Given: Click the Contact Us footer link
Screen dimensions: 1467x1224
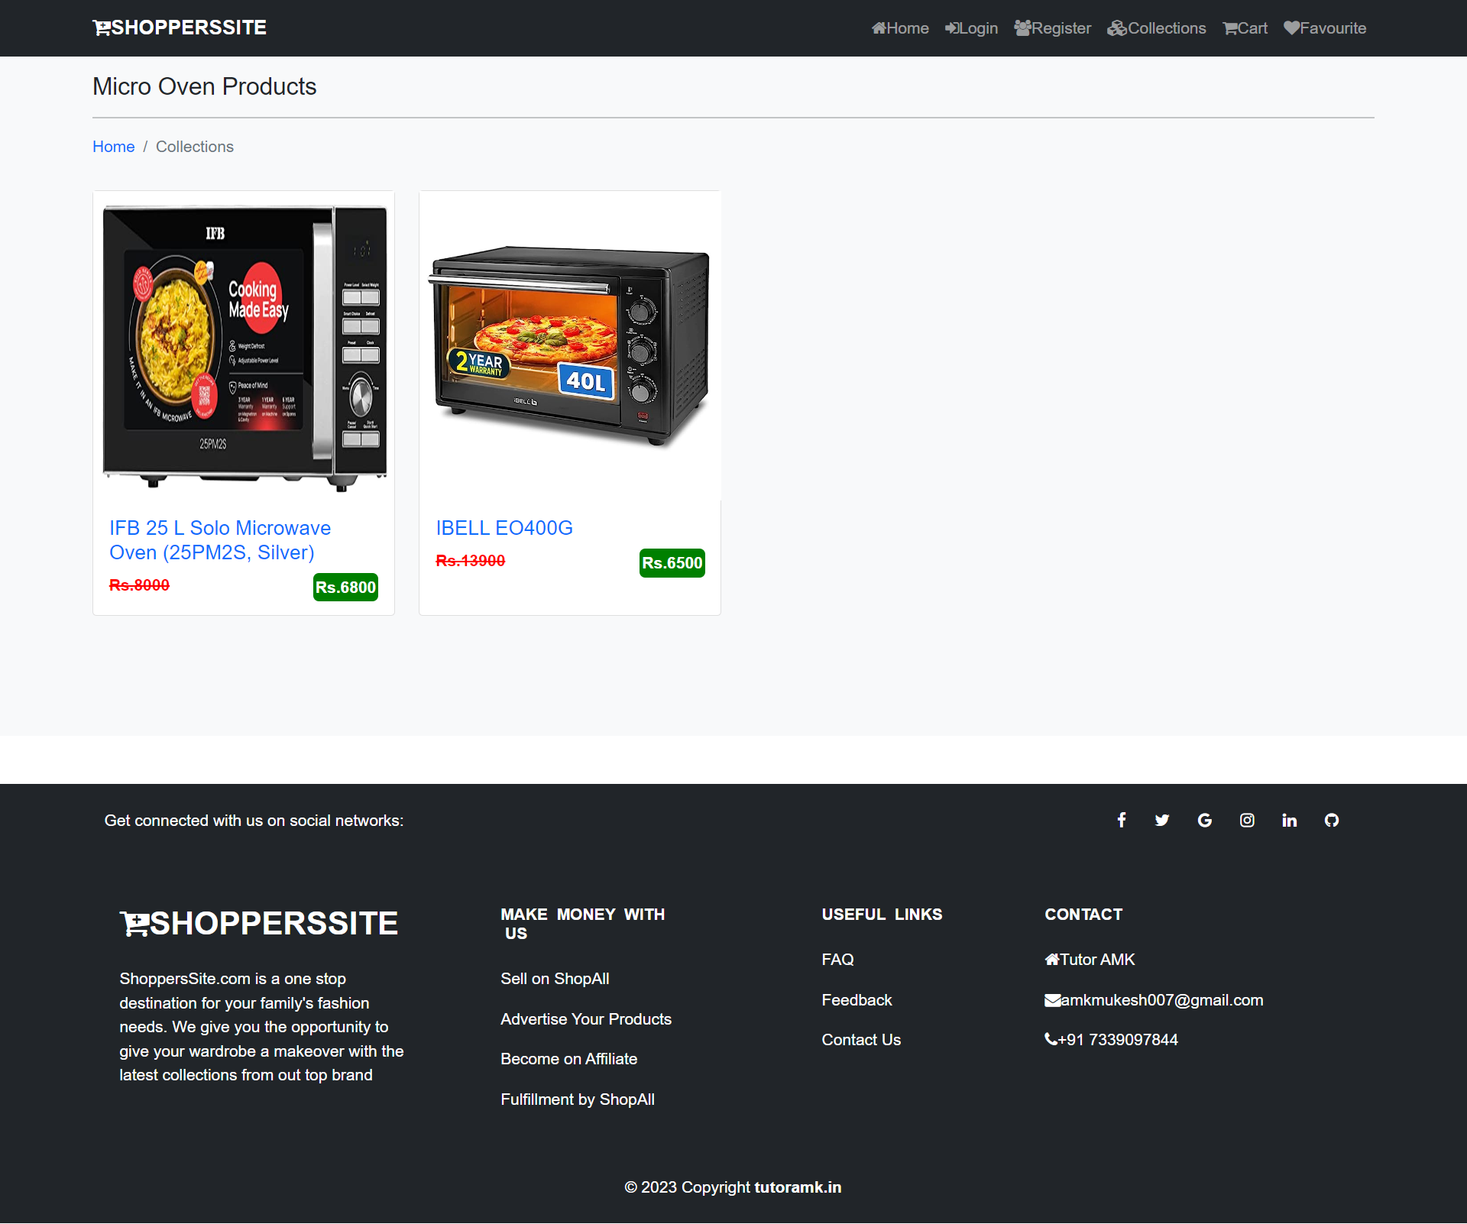Looking at the screenshot, I should click(x=861, y=1039).
